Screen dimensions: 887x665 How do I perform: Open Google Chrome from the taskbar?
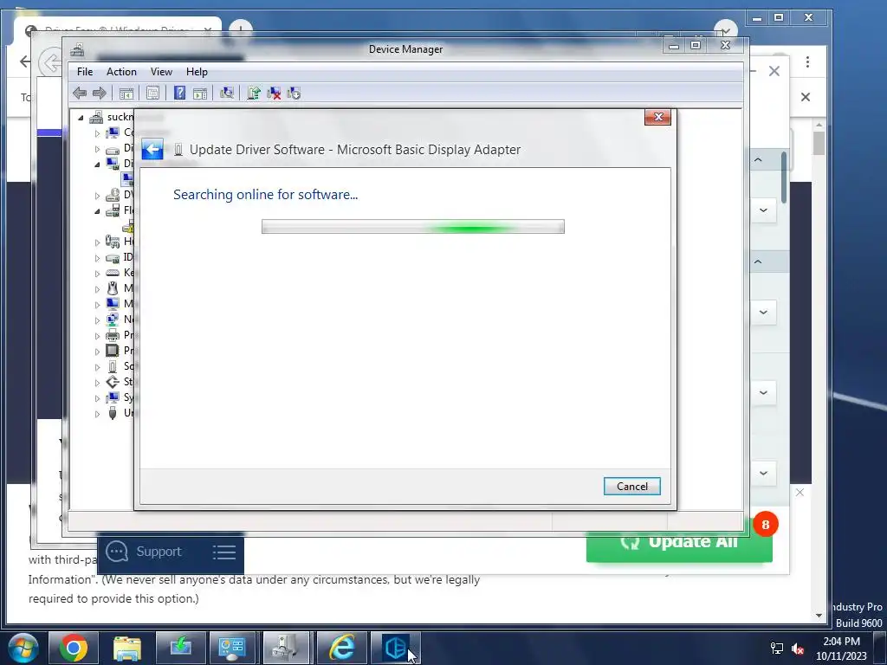coord(74,648)
